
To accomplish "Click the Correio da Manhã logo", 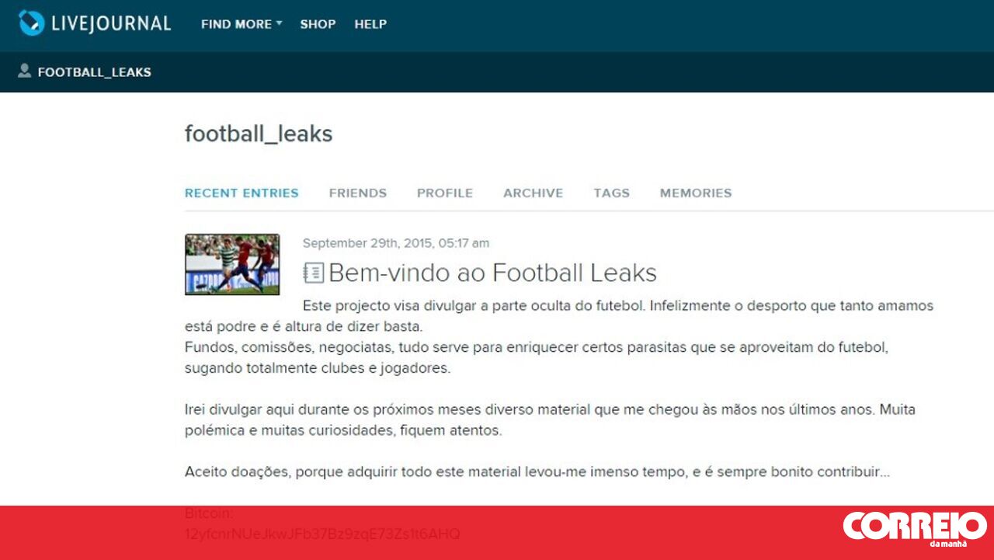I will point(915,528).
